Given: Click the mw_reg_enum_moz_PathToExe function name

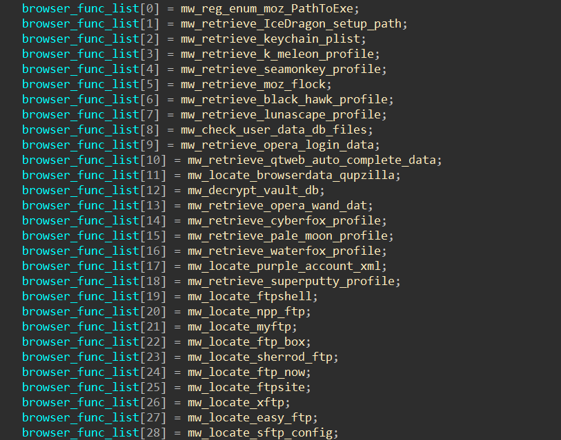Looking at the screenshot, I should (270, 8).
